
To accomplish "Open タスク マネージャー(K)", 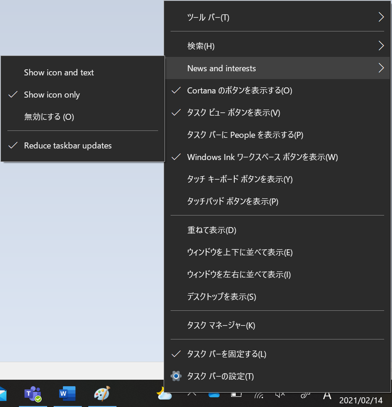I will (x=277, y=325).
